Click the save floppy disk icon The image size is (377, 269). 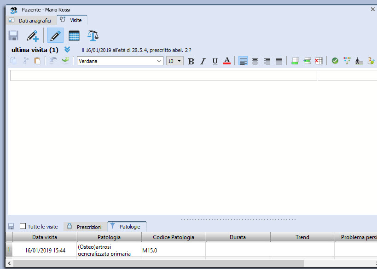13,35
